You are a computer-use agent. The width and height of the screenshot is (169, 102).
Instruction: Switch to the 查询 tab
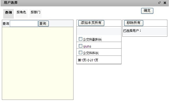[x=8, y=14]
